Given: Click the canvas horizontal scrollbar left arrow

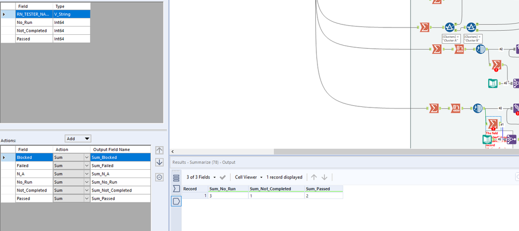Looking at the screenshot, I should click(x=172, y=152).
